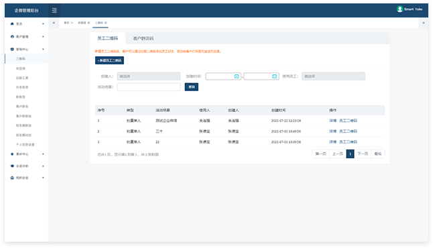
Task: Click the 创建时间 column header
Action: click(278, 110)
